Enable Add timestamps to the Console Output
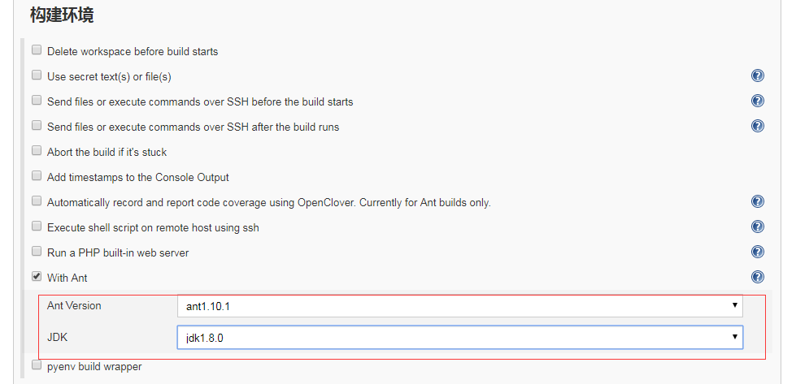796x384 pixels. [x=37, y=176]
